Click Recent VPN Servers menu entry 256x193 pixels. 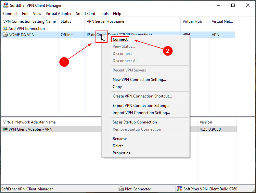(129, 70)
